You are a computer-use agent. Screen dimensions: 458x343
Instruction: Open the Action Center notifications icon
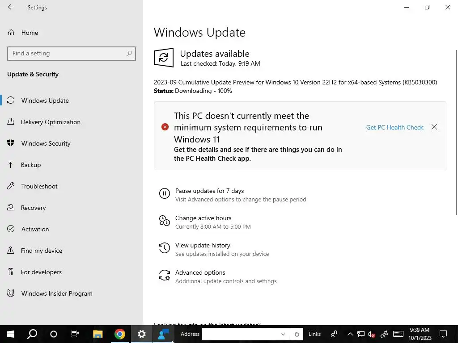click(443, 334)
